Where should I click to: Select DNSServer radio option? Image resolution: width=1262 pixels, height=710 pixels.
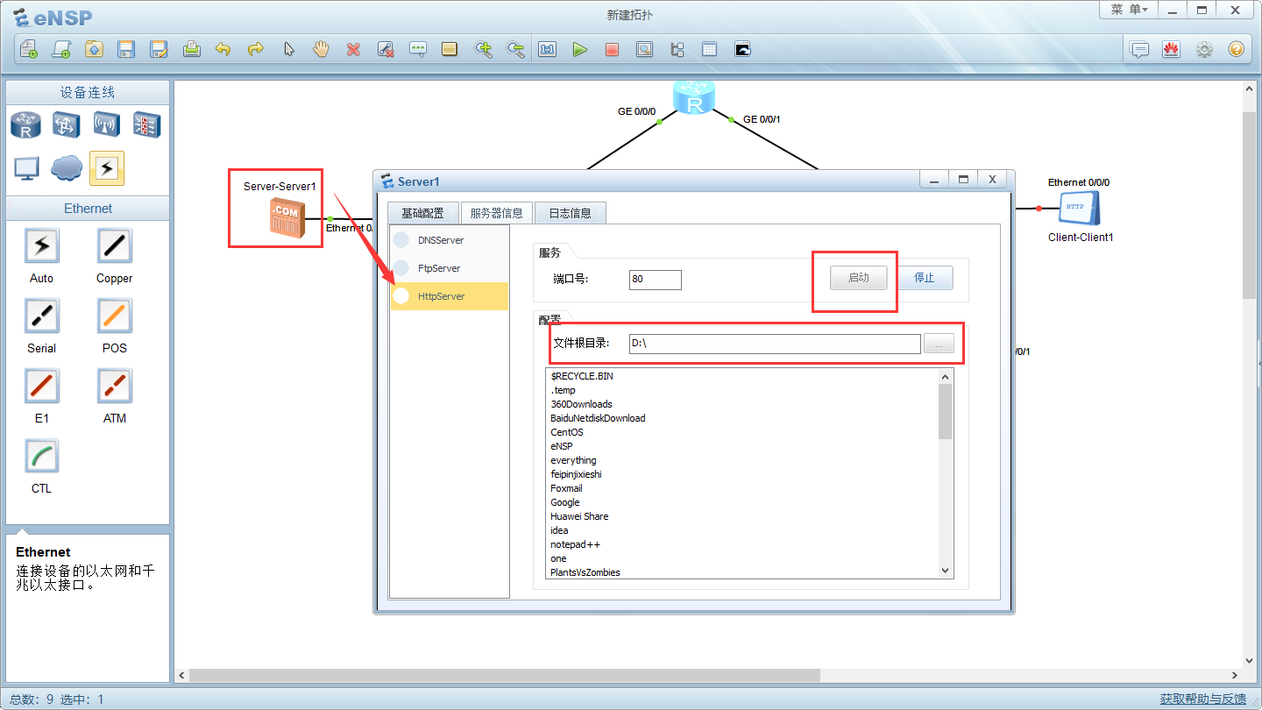click(x=401, y=240)
